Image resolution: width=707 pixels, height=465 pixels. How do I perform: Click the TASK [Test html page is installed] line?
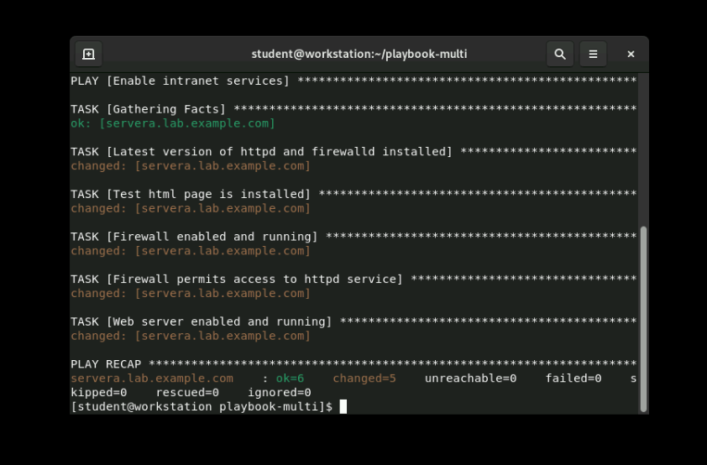click(x=353, y=194)
